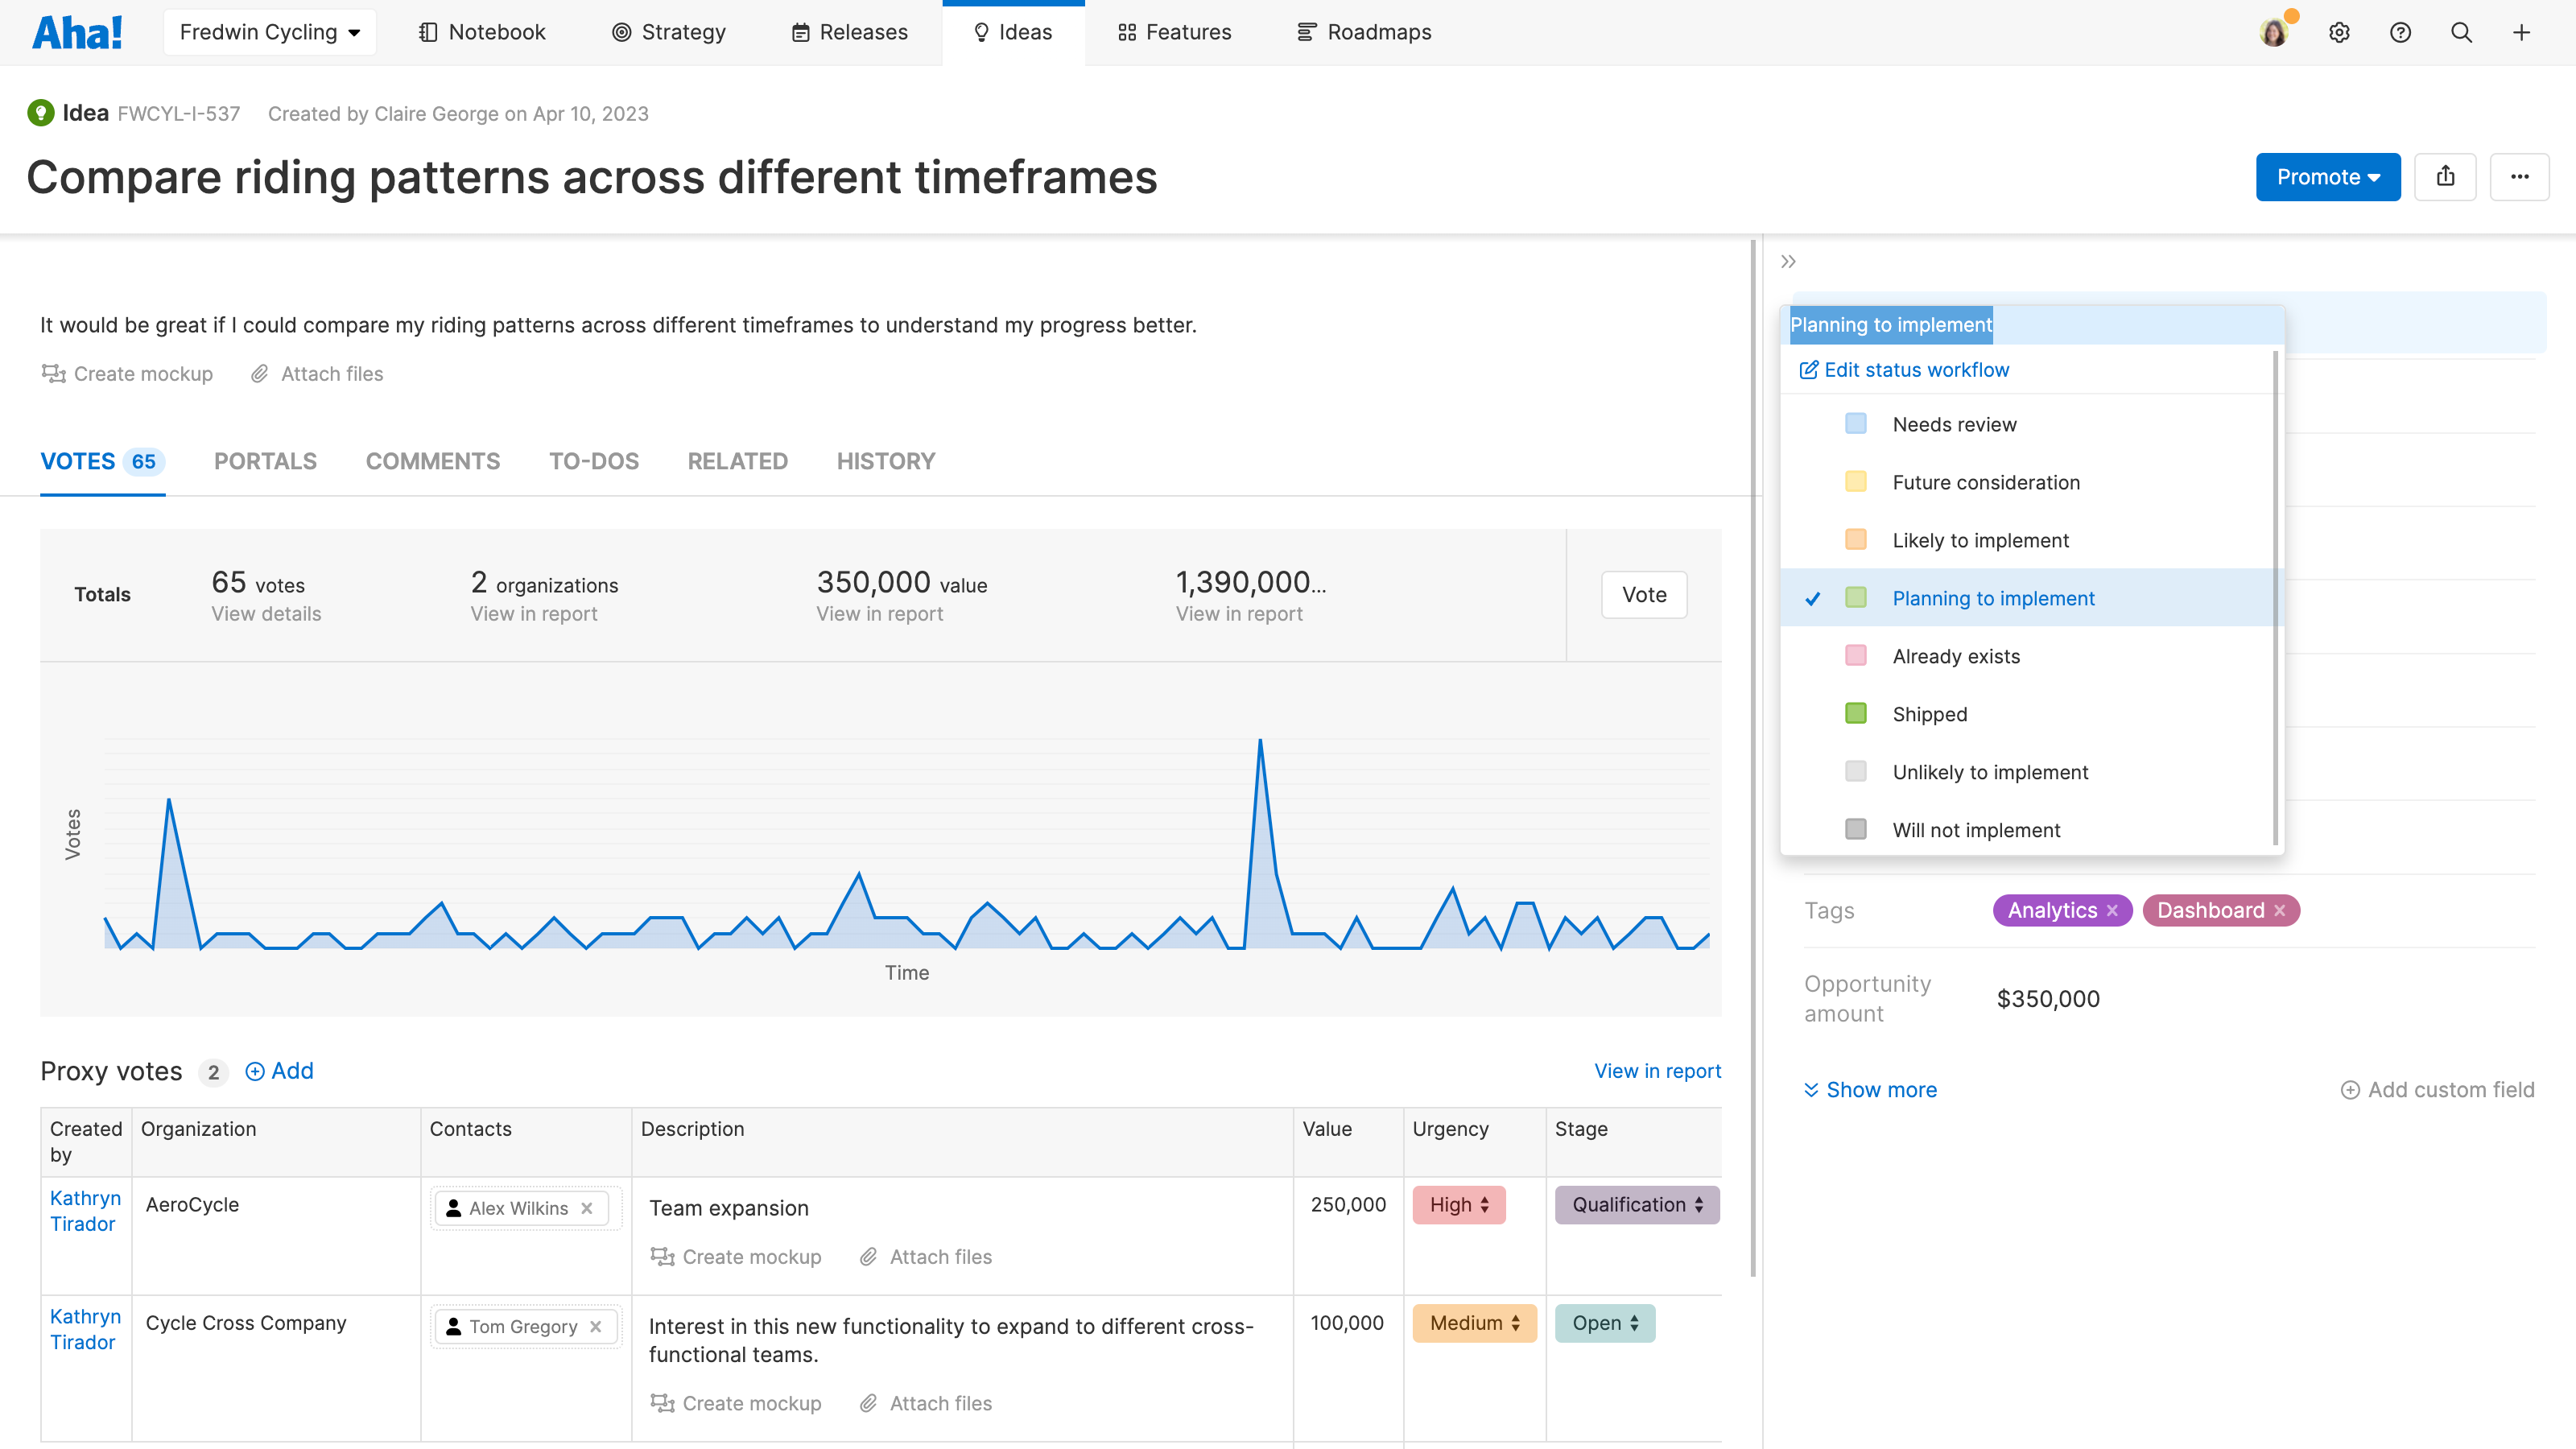Click the green swatch beside Shipped
This screenshot has height=1449, width=2576.
tap(1856, 713)
